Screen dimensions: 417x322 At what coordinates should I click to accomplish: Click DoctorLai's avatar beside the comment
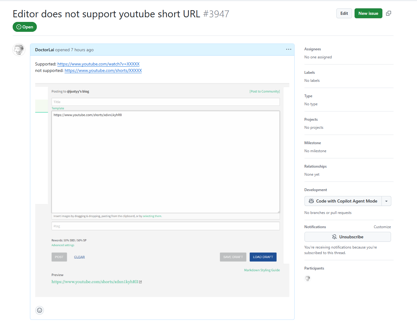19,50
